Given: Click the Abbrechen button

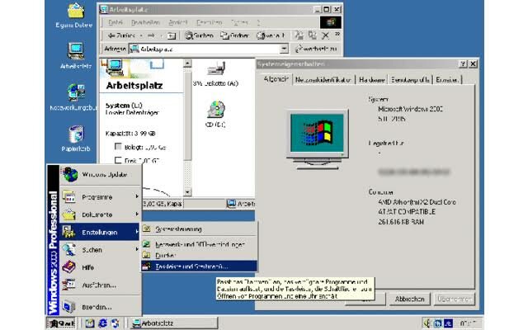Looking at the screenshot, I should (409, 299).
